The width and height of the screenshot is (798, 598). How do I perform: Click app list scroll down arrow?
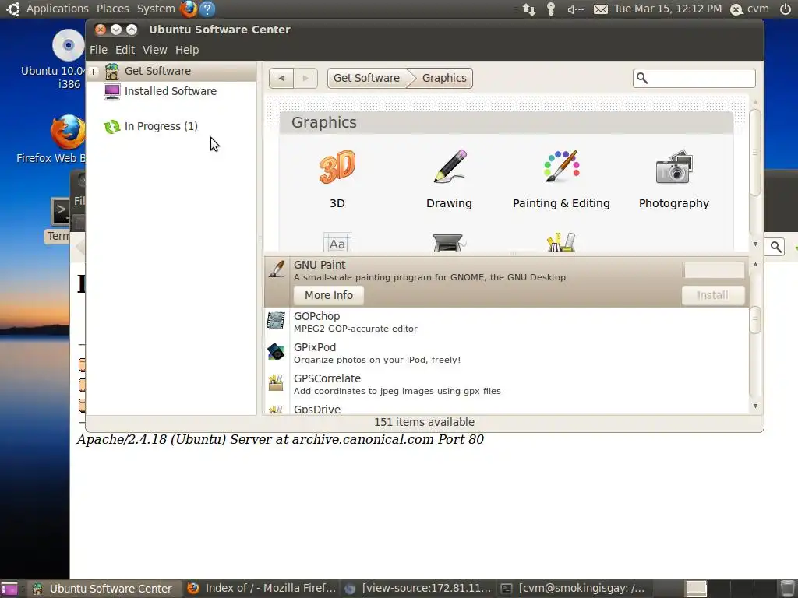[755, 406]
